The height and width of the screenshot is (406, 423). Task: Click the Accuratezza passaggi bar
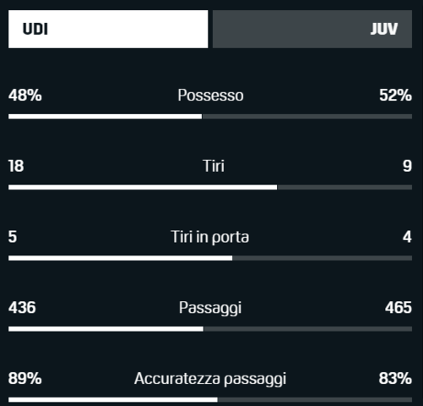coord(210,399)
